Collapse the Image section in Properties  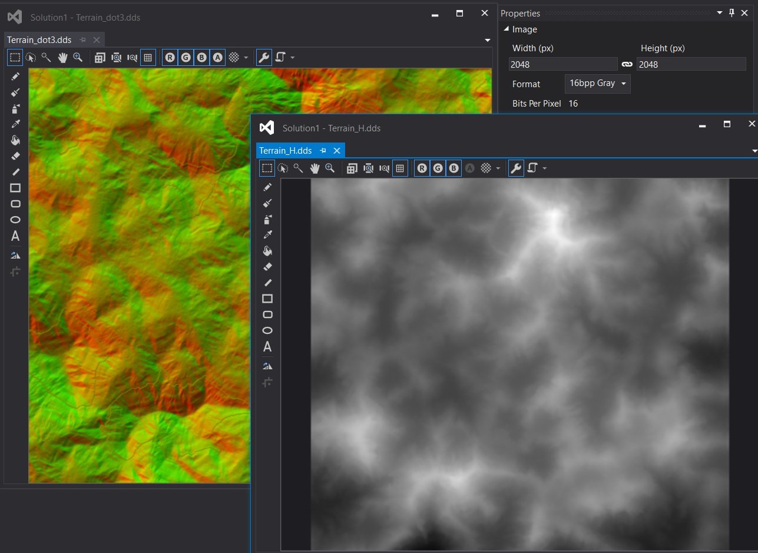coord(505,29)
